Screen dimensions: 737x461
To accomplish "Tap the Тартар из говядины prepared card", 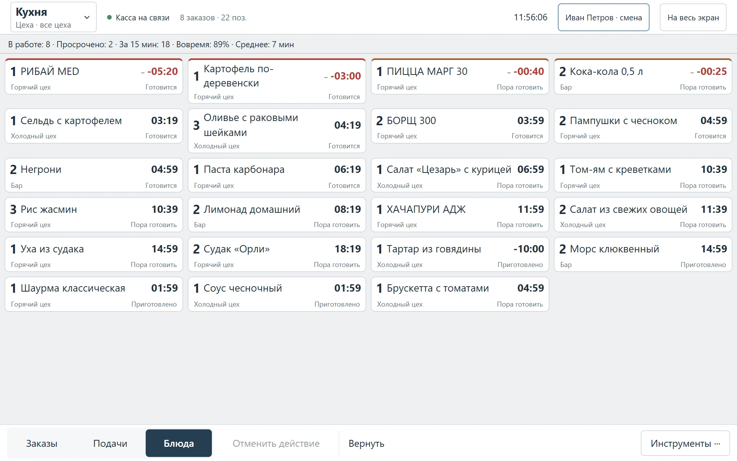I will pos(460,254).
